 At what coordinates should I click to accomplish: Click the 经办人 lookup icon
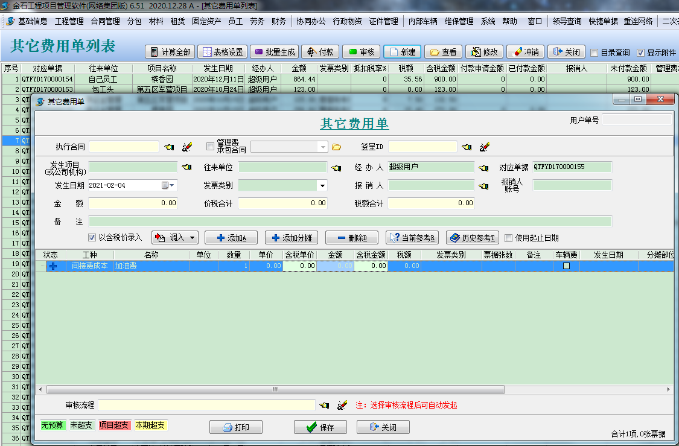click(x=483, y=168)
